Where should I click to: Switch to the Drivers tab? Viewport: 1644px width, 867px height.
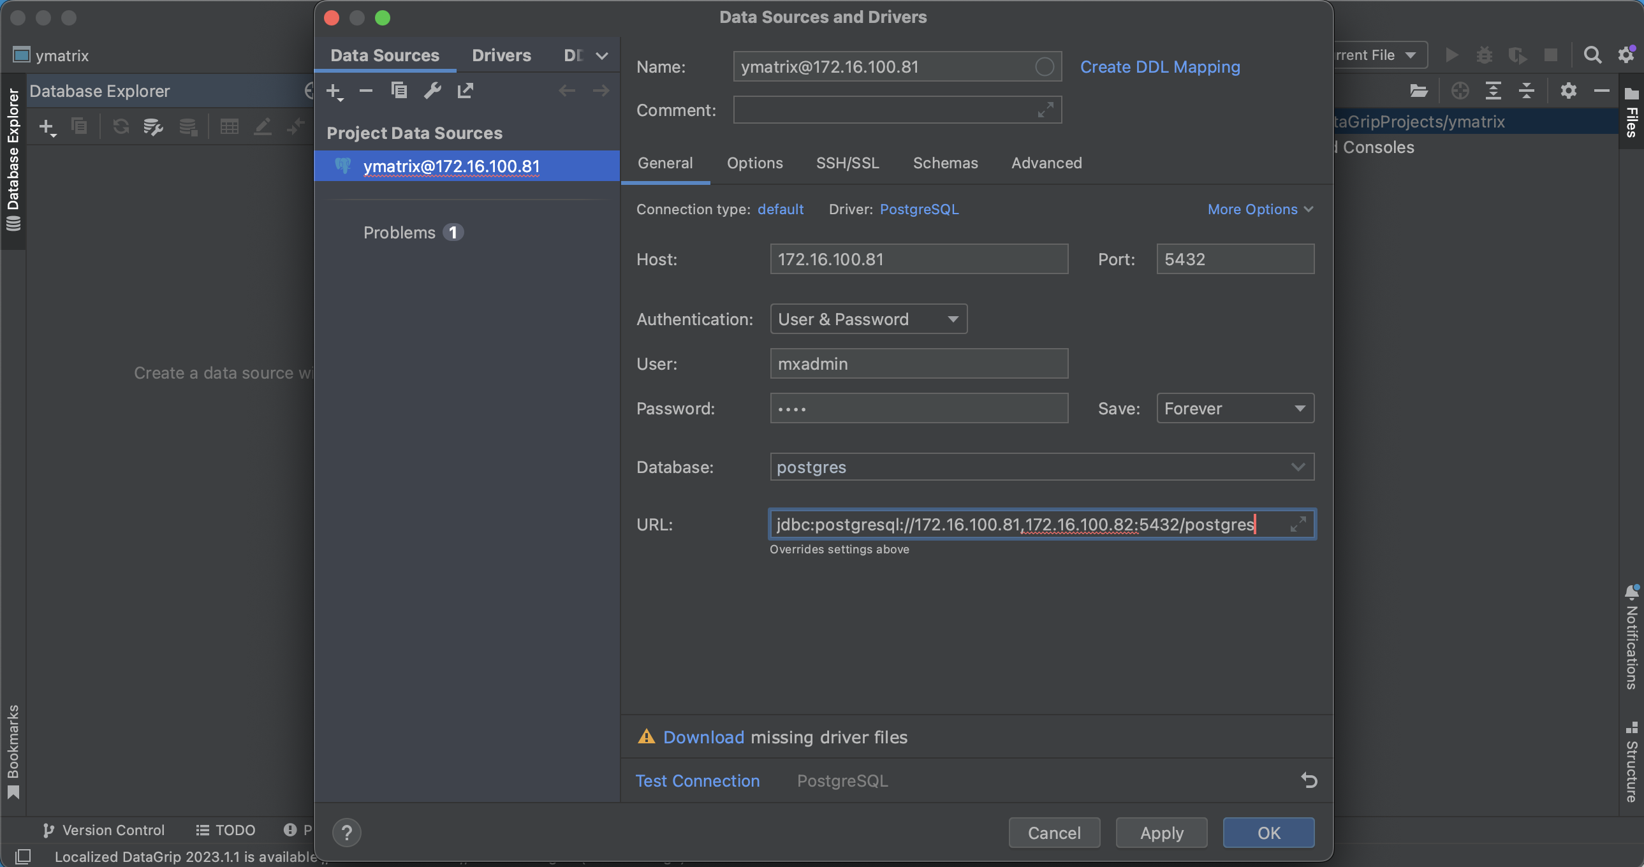(x=501, y=55)
